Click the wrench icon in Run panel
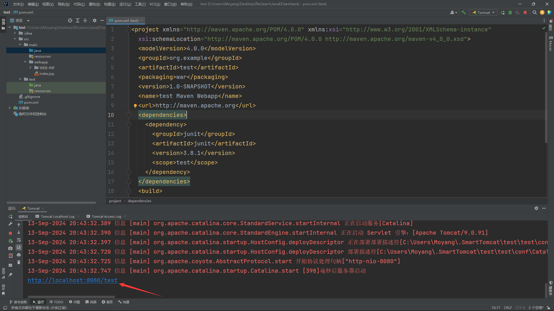The image size is (554, 311). [10, 224]
